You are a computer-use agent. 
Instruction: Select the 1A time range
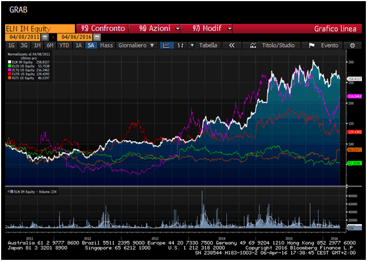click(x=79, y=45)
